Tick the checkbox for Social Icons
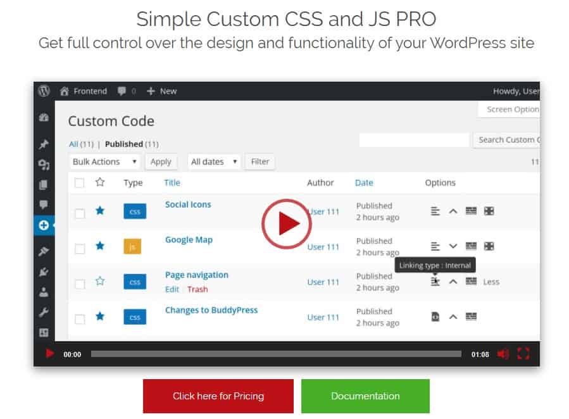This screenshot has width=569, height=419. (x=80, y=213)
